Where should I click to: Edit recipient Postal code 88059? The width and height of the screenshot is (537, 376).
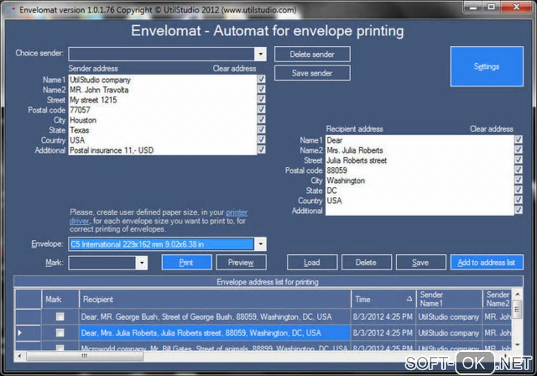(420, 170)
